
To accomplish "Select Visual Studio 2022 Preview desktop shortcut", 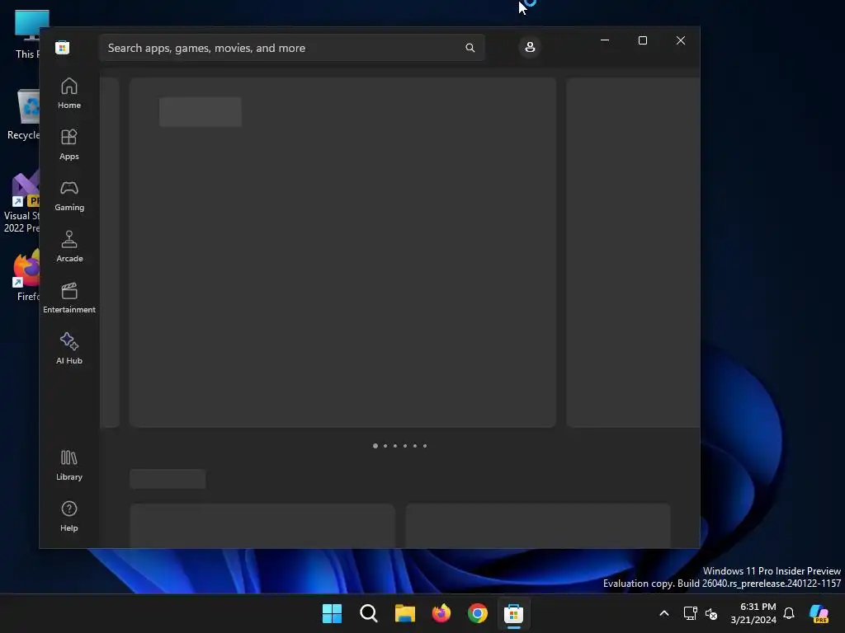I will 21,202.
